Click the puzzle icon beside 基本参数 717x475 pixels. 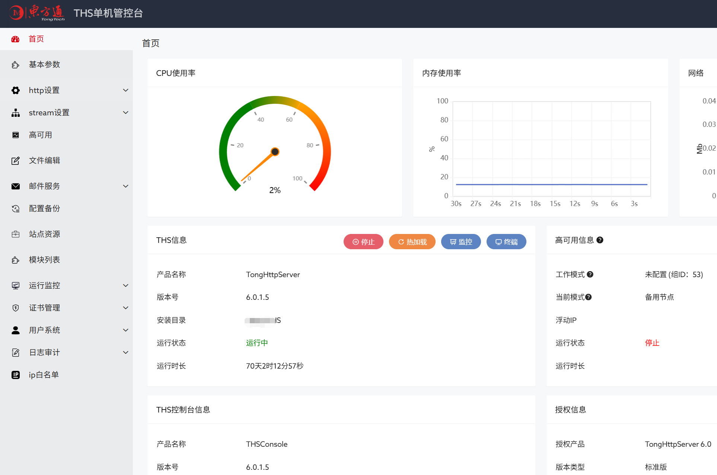click(15, 65)
